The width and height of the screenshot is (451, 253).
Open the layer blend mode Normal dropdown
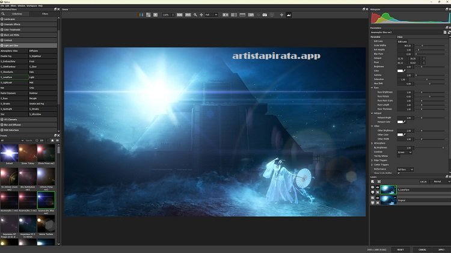pos(442,181)
